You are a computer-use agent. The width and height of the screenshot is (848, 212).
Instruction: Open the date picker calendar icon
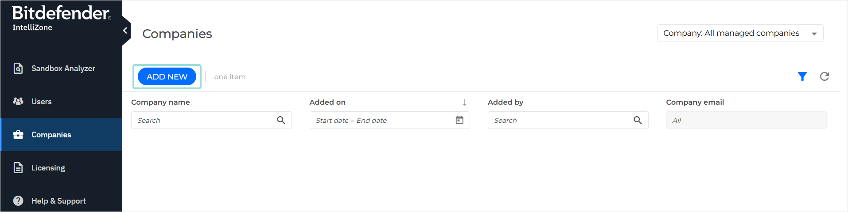pos(459,120)
